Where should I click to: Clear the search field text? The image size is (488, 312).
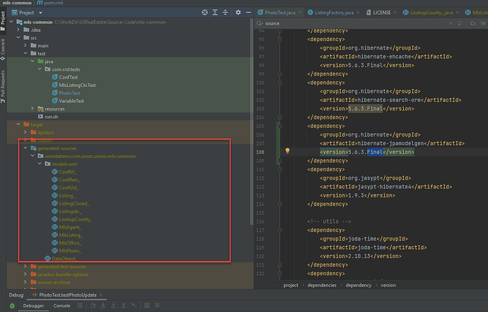pos(451,23)
